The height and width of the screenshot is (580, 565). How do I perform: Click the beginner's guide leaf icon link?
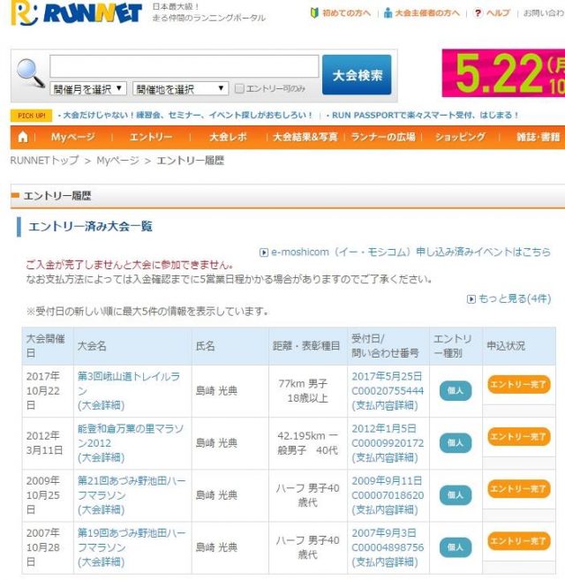314,13
